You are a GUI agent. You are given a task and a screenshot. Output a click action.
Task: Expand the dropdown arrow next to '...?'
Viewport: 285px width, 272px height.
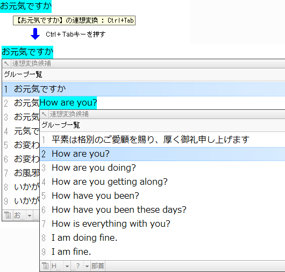(x=87, y=266)
